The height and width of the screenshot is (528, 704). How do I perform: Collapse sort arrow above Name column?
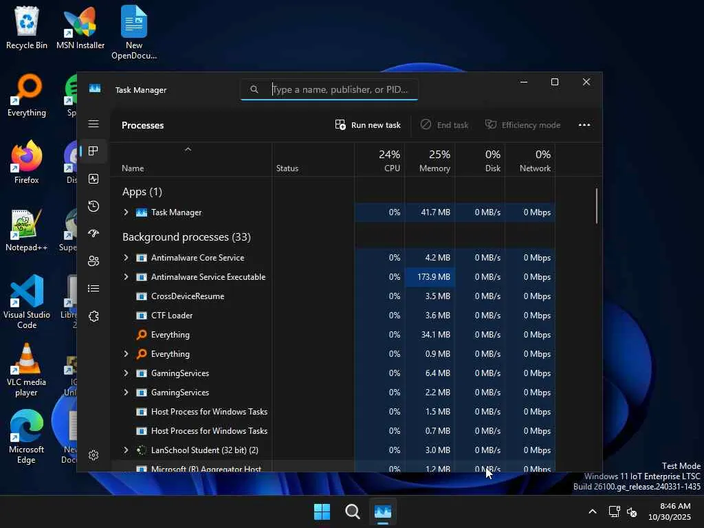coord(188,149)
